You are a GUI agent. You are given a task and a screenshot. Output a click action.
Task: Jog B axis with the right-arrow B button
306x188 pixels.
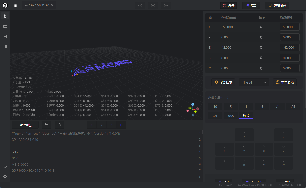click(x=244, y=163)
